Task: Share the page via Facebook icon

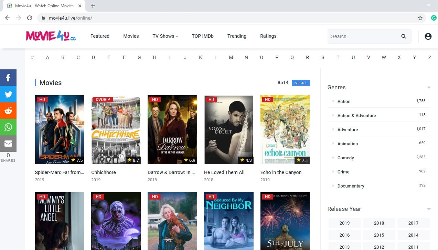Action: point(8,78)
